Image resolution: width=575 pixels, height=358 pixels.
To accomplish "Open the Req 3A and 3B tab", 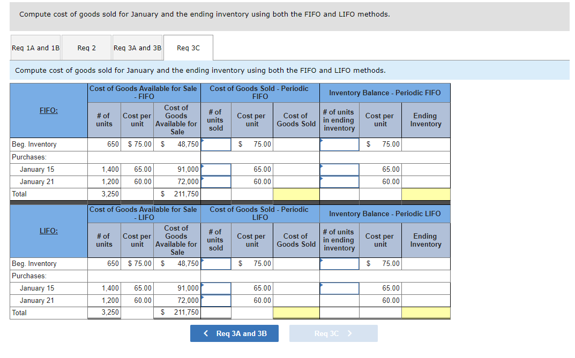I will 137,47.
